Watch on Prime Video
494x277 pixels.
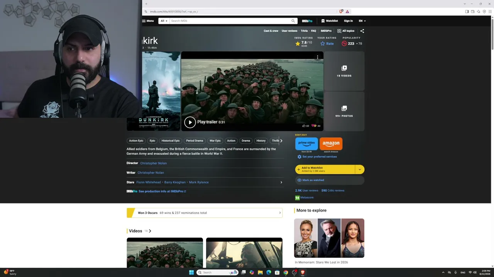pyautogui.click(x=306, y=144)
